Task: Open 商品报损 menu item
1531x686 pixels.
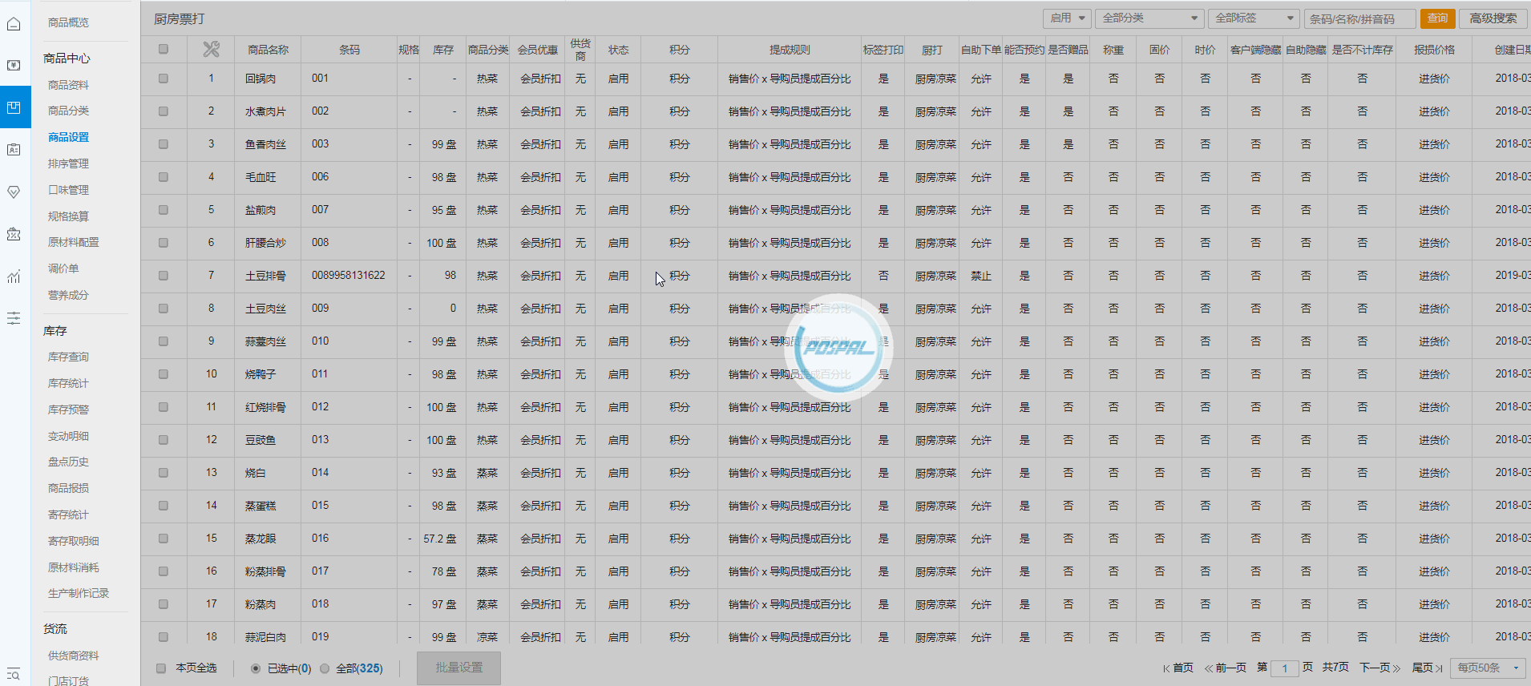Action: coord(68,488)
